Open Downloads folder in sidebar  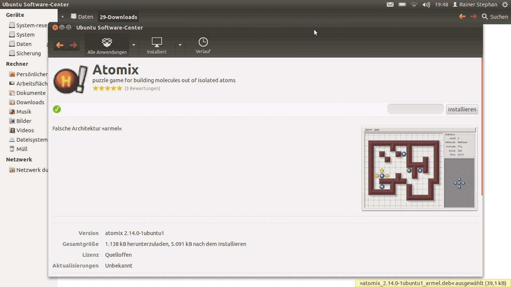(x=27, y=102)
